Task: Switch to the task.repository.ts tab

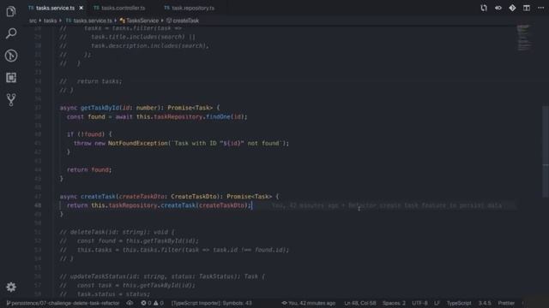Action: 193,8
